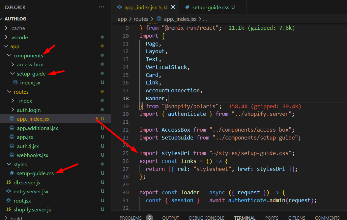The height and width of the screenshot is (220, 347).
Task: Click JS icon beside shopify.server.js
Action: pos(9,209)
